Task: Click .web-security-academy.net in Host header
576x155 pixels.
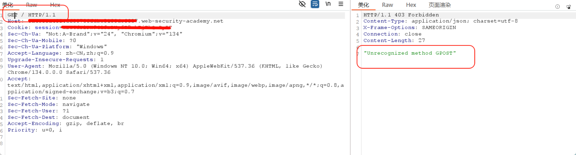Action: pyautogui.click(x=181, y=21)
